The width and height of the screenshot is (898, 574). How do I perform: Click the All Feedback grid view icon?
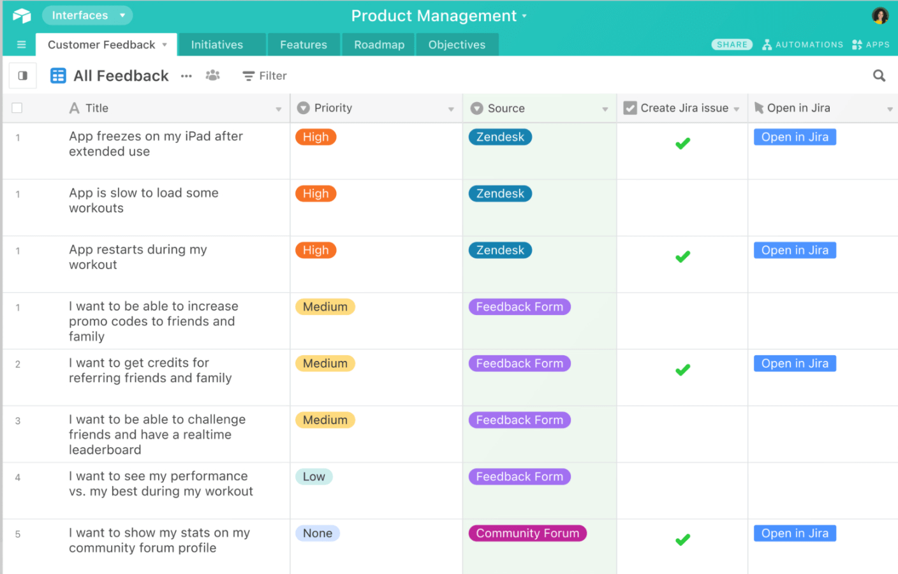tap(58, 76)
